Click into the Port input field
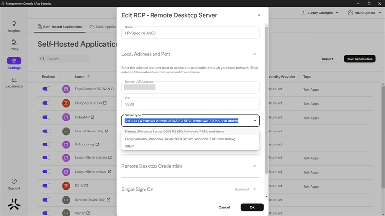This screenshot has width=385, height=216. [x=190, y=104]
